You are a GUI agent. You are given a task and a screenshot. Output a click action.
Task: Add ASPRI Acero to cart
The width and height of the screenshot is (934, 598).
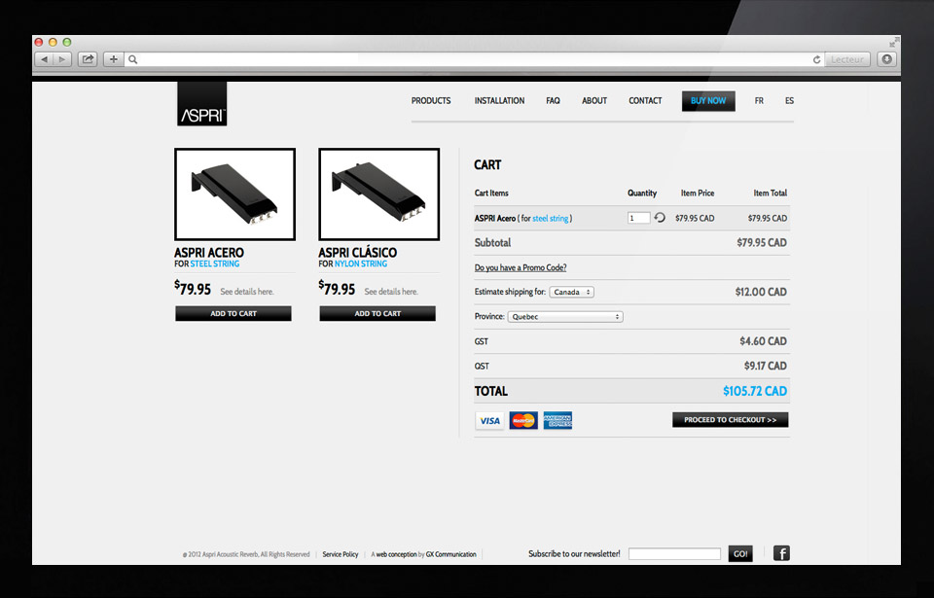233,313
